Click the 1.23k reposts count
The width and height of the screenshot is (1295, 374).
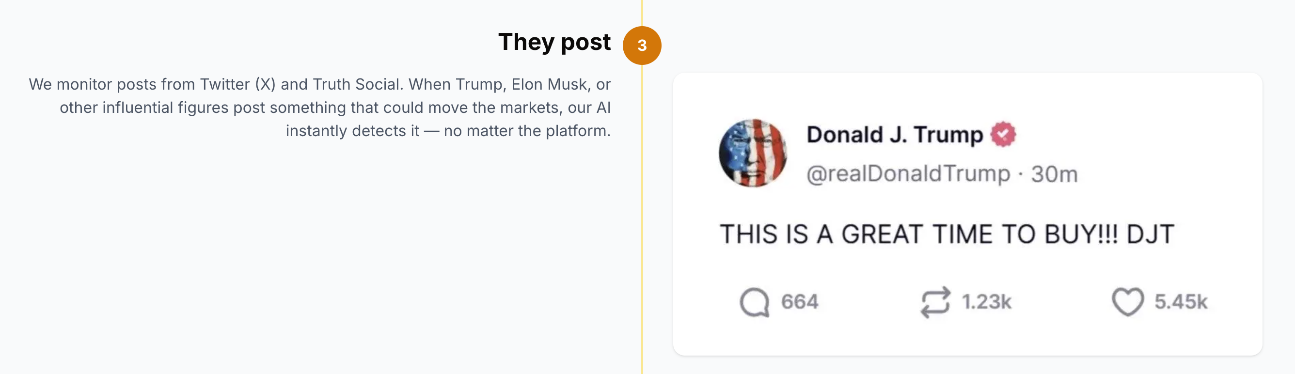(986, 302)
